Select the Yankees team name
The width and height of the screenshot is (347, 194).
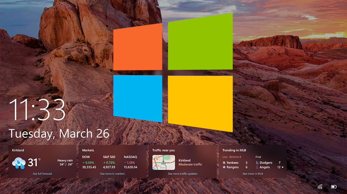coord(232,162)
